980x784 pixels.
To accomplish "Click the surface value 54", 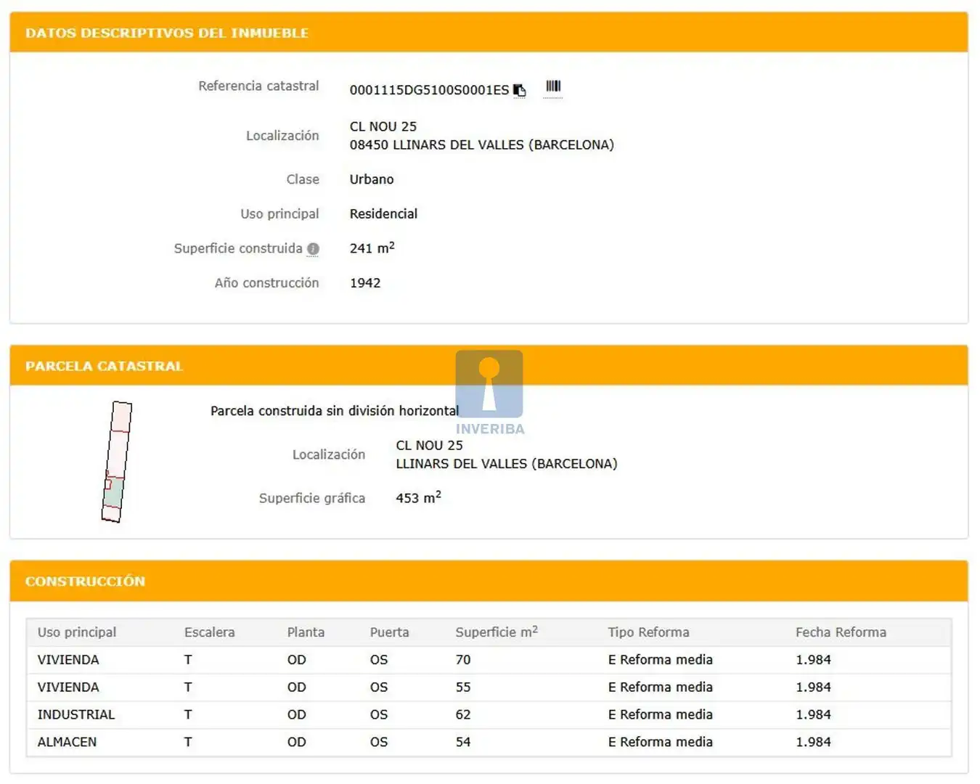I will 463,743.
